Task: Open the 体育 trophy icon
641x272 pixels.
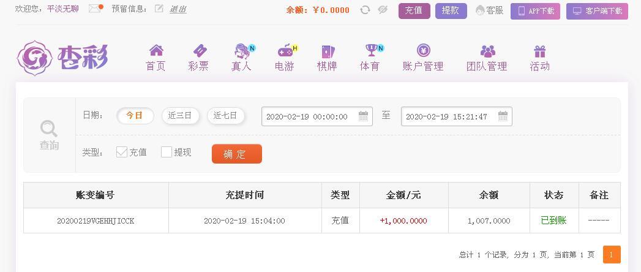Action: click(x=372, y=50)
